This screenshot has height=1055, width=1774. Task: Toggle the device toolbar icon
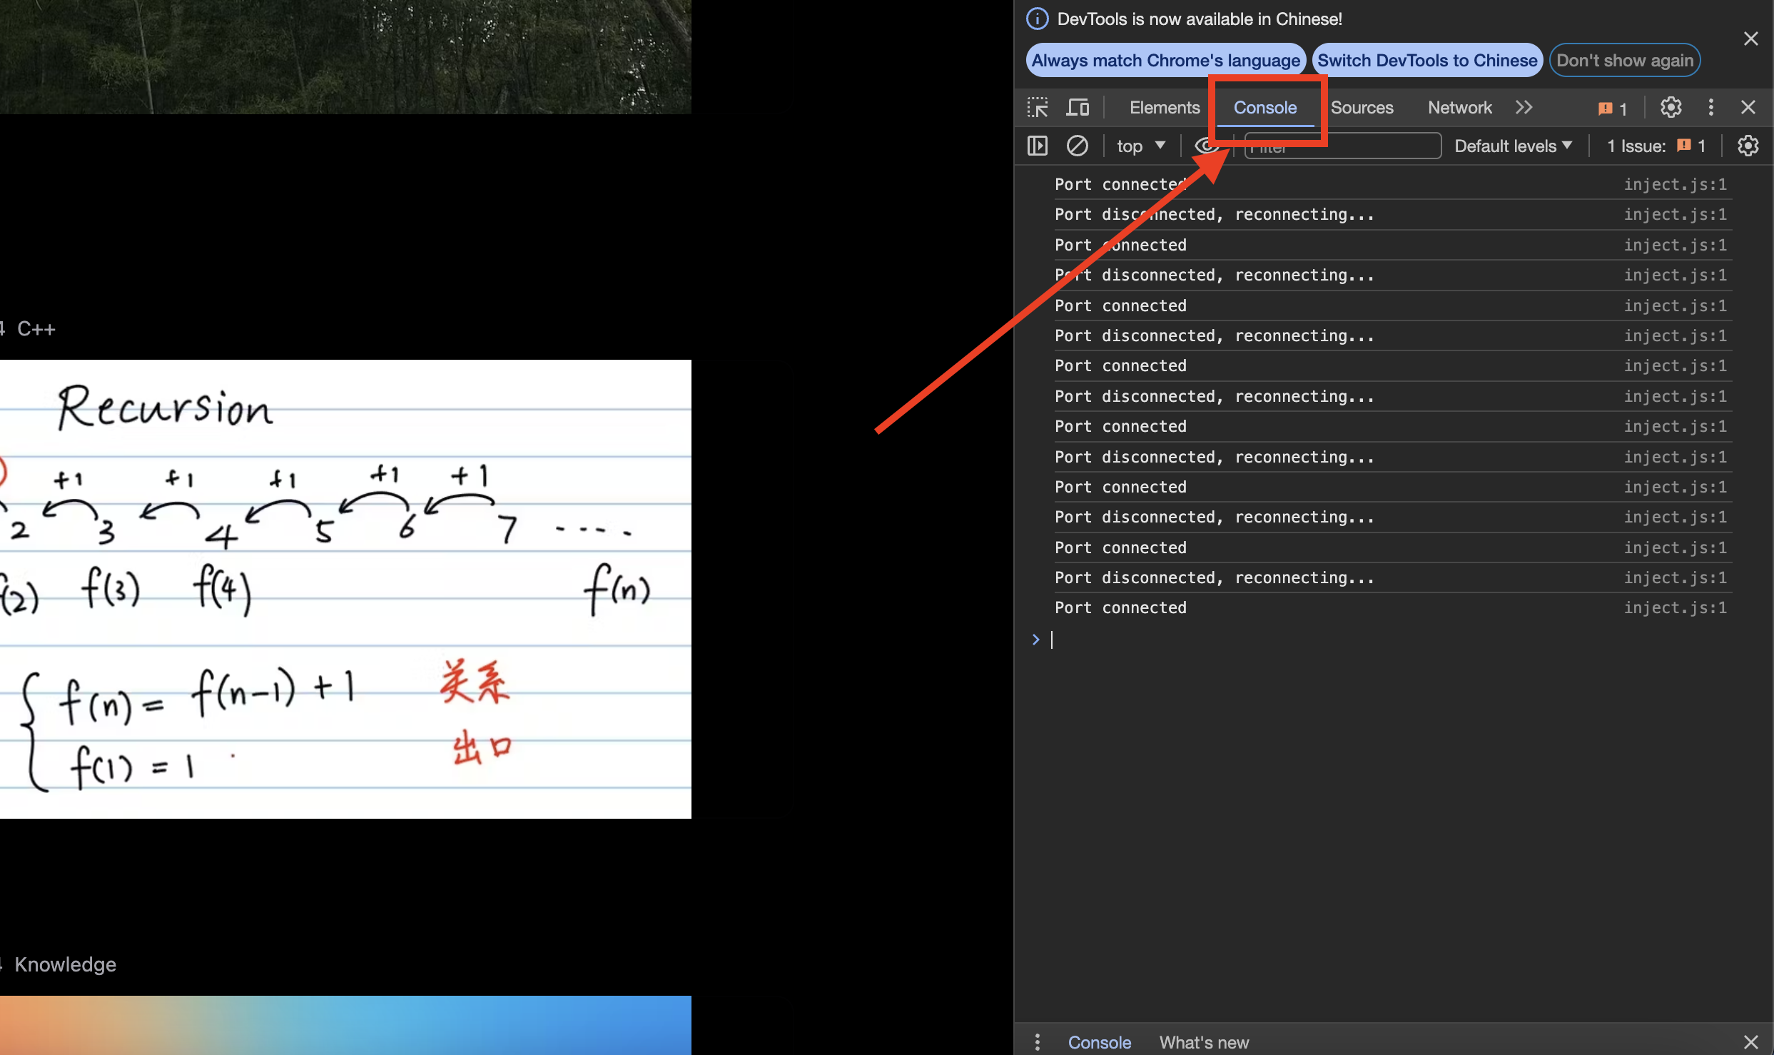pos(1078,108)
